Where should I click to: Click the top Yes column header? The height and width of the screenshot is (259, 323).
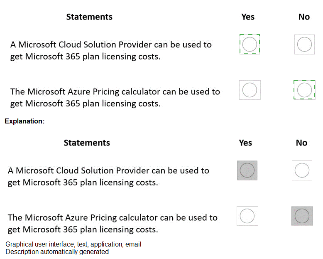click(248, 17)
